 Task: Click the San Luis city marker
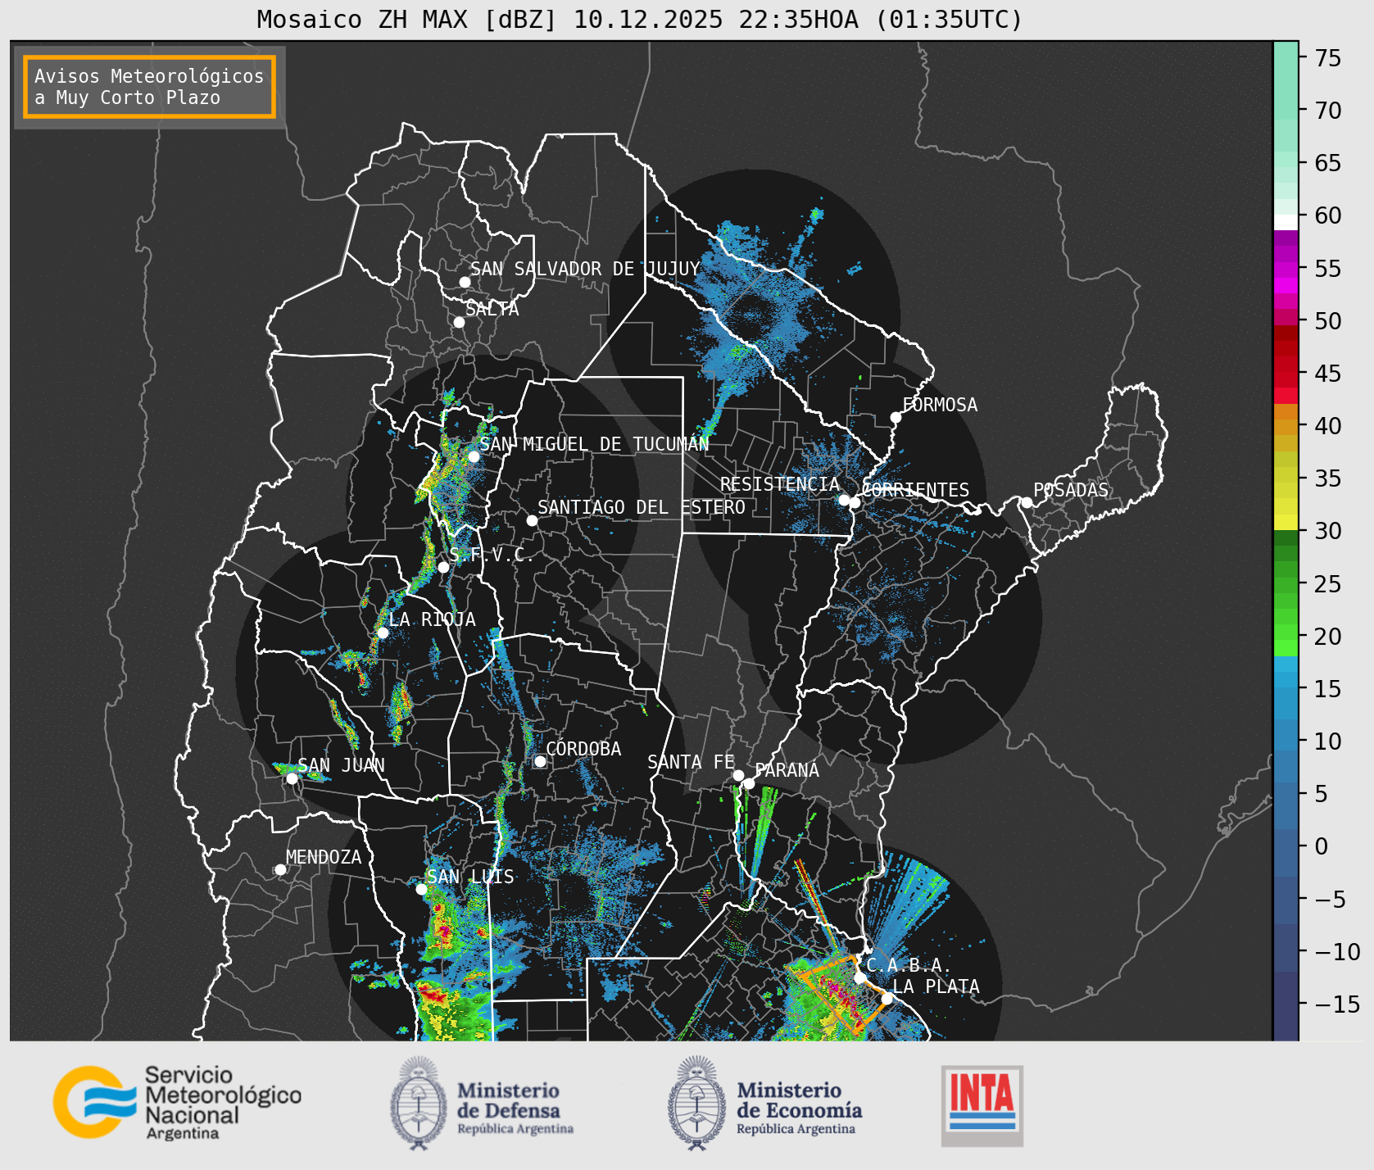[x=421, y=889]
